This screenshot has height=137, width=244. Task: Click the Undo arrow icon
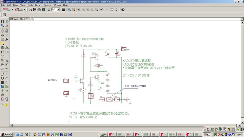pos(102,9)
